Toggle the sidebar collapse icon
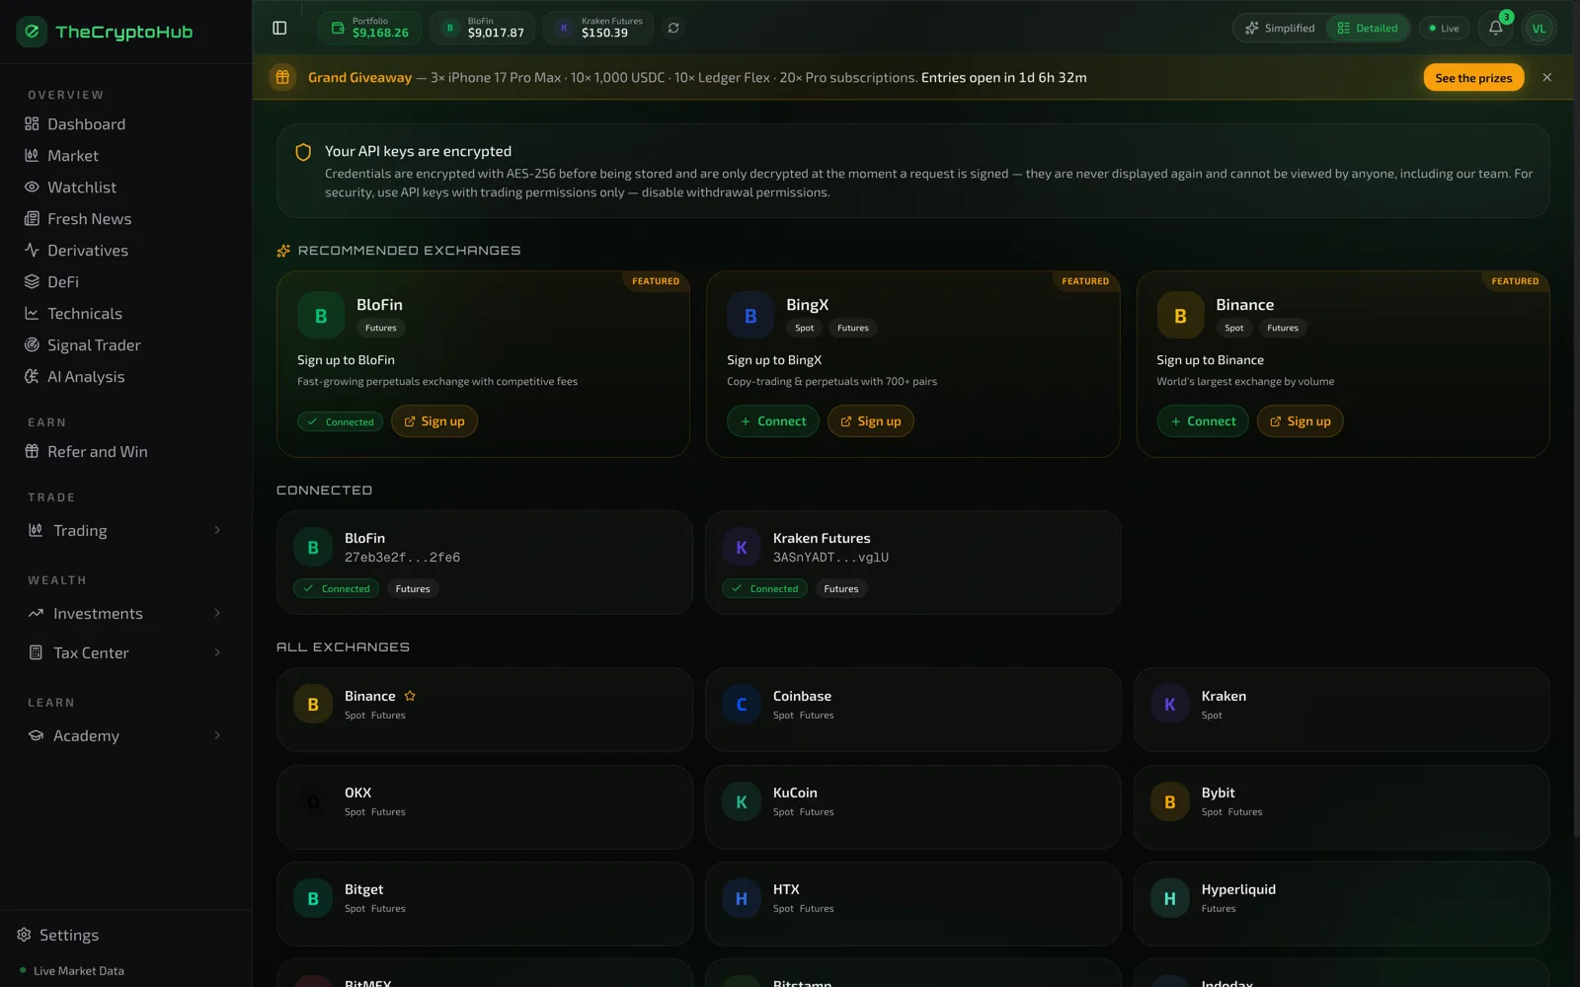Screen dimensions: 1580x987 click(x=279, y=28)
